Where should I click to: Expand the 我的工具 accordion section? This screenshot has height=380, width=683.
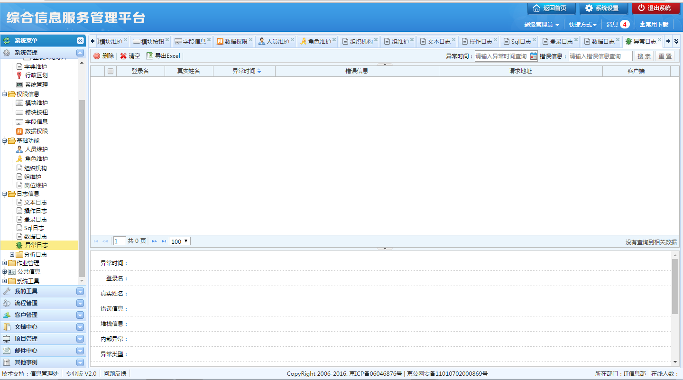pyautogui.click(x=80, y=291)
